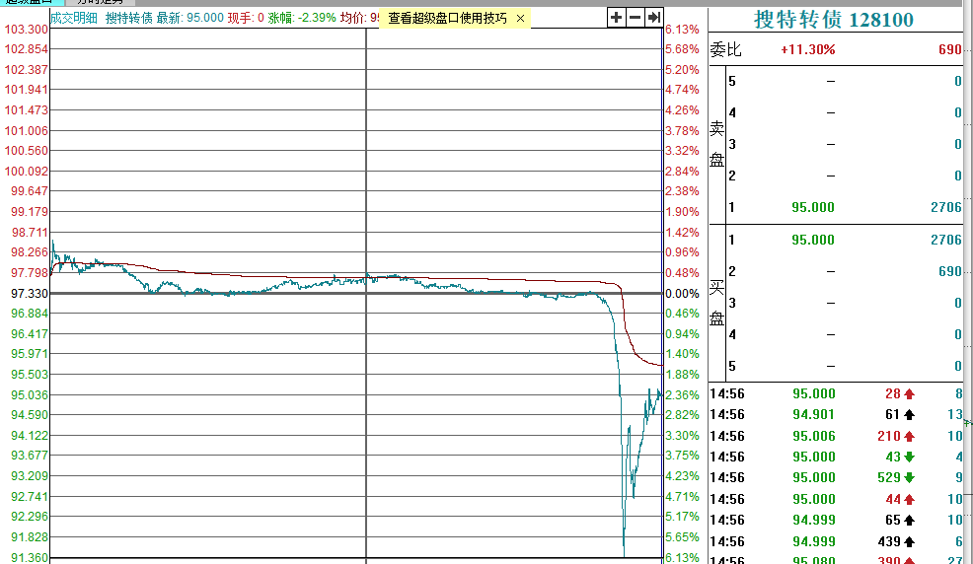Click the 现手: 0 header value
This screenshot has height=564, width=973.
click(x=246, y=18)
